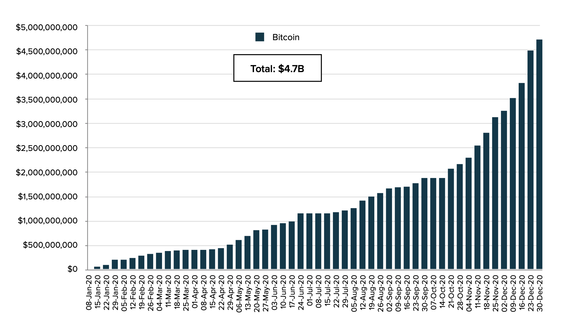The image size is (561, 325).
Task: Click the 30-Dec-20 date label
Action: 539,293
